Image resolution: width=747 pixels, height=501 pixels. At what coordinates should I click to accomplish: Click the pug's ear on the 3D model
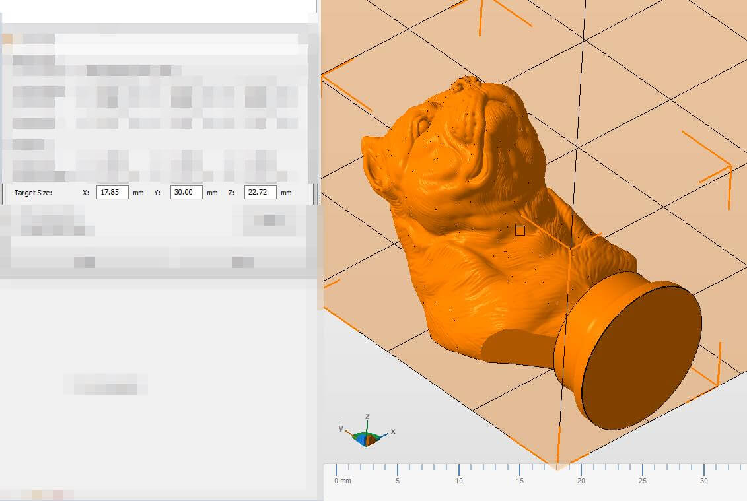374,157
